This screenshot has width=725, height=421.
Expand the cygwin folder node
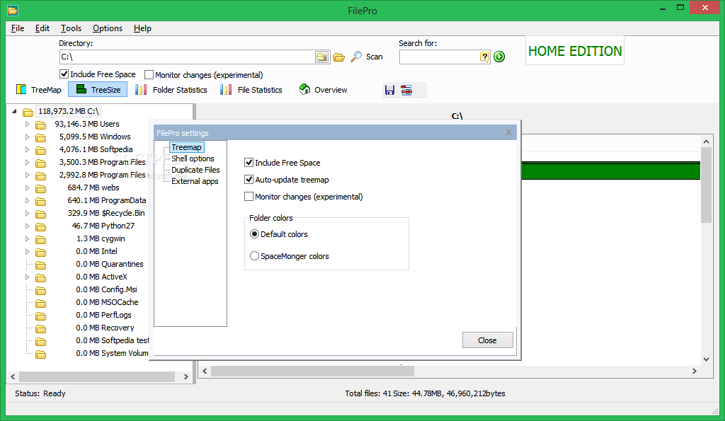point(27,238)
